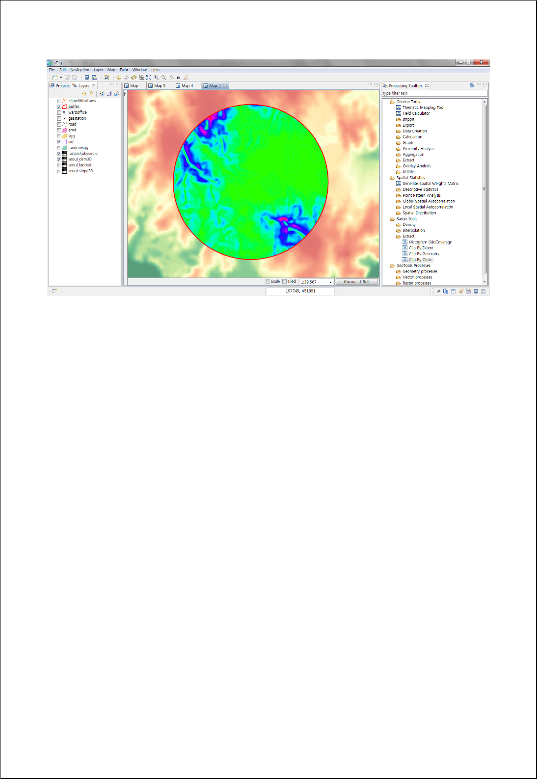
Task: Minimize the Layers panel view
Action: [111, 85]
